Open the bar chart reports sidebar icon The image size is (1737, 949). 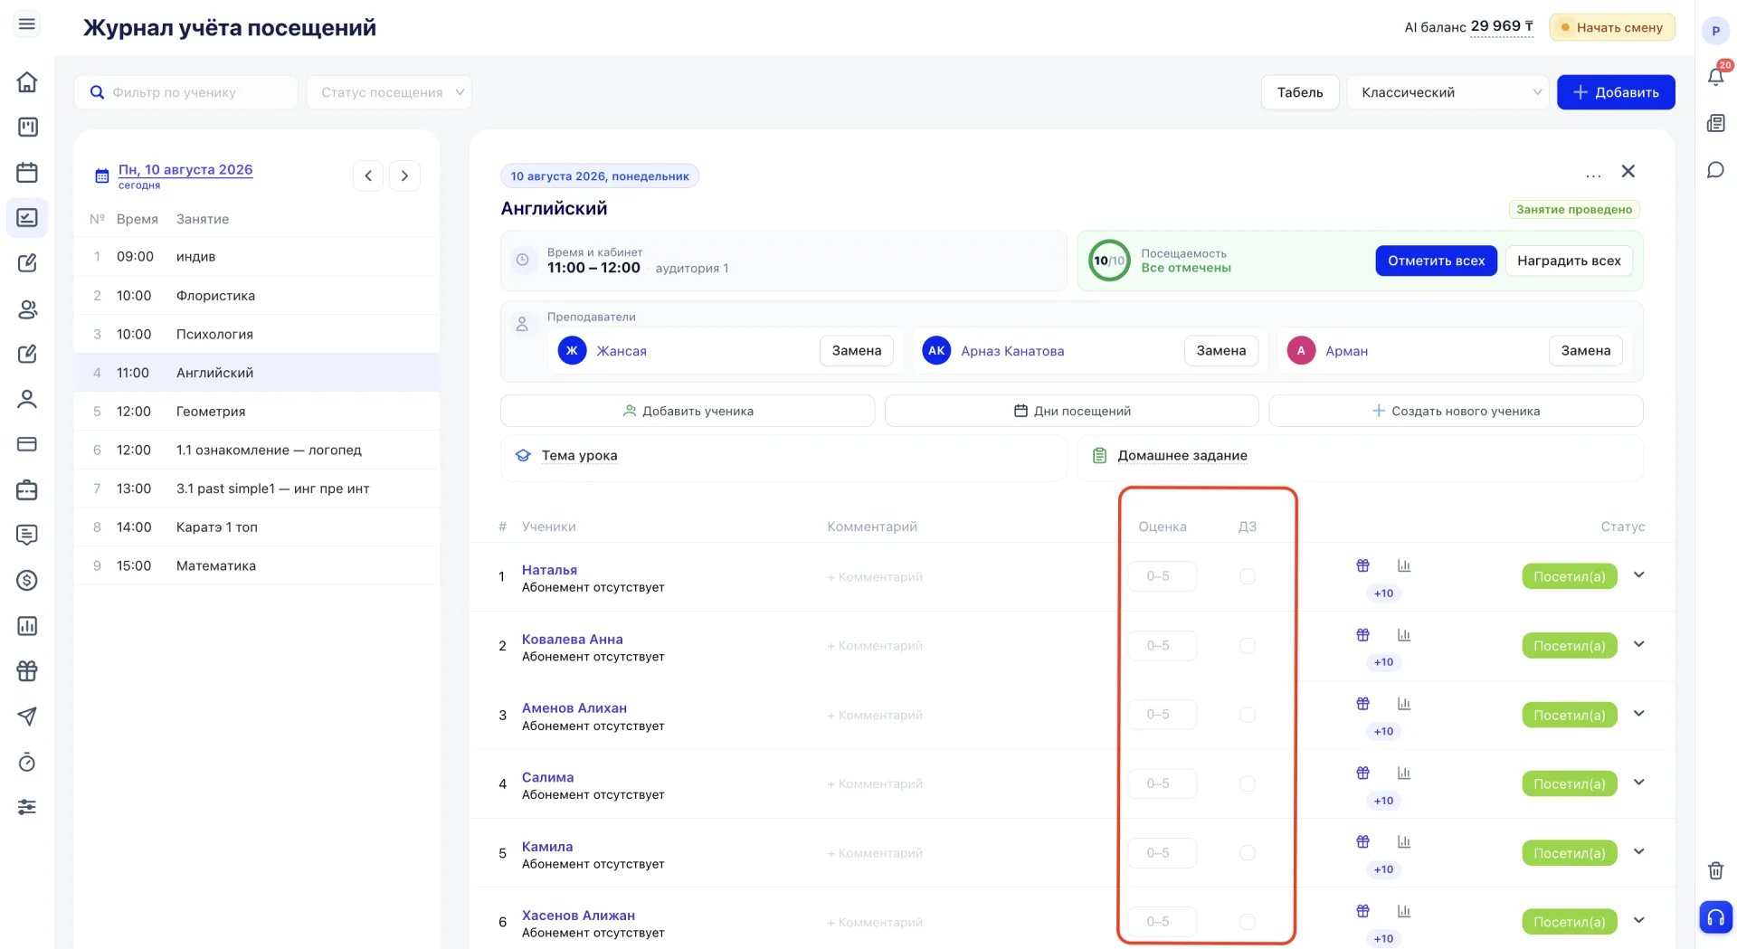27,626
